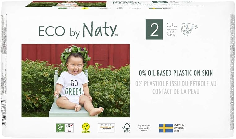This screenshot has width=236, height=139.
Task: Click the ECO by Naty brand logo
Action: click(78, 30)
